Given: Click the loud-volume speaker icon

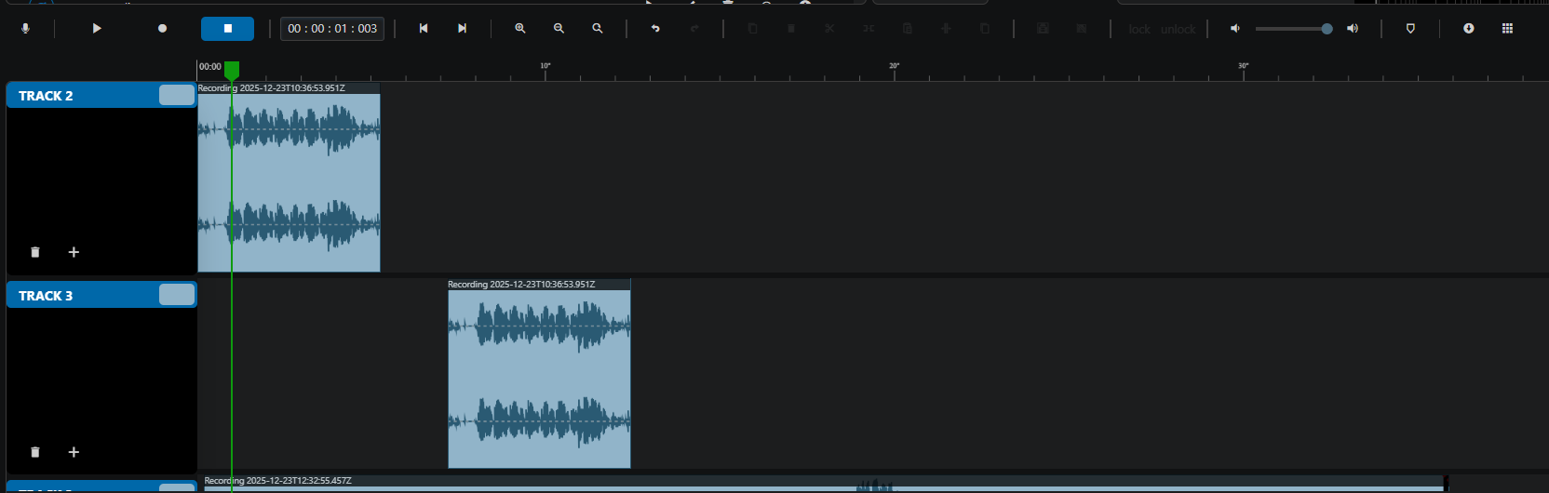Looking at the screenshot, I should coord(1353,29).
